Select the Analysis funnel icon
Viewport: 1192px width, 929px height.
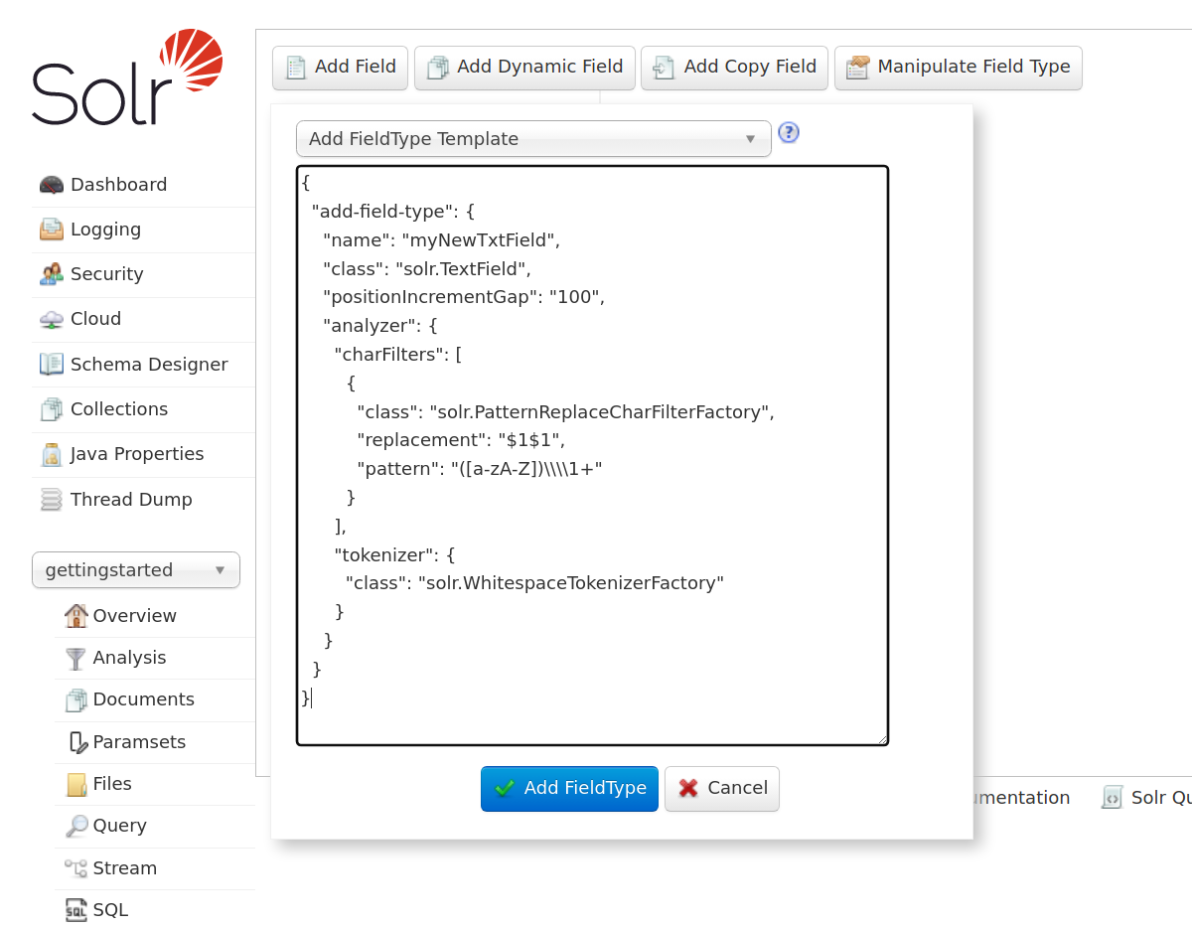[x=74, y=657]
